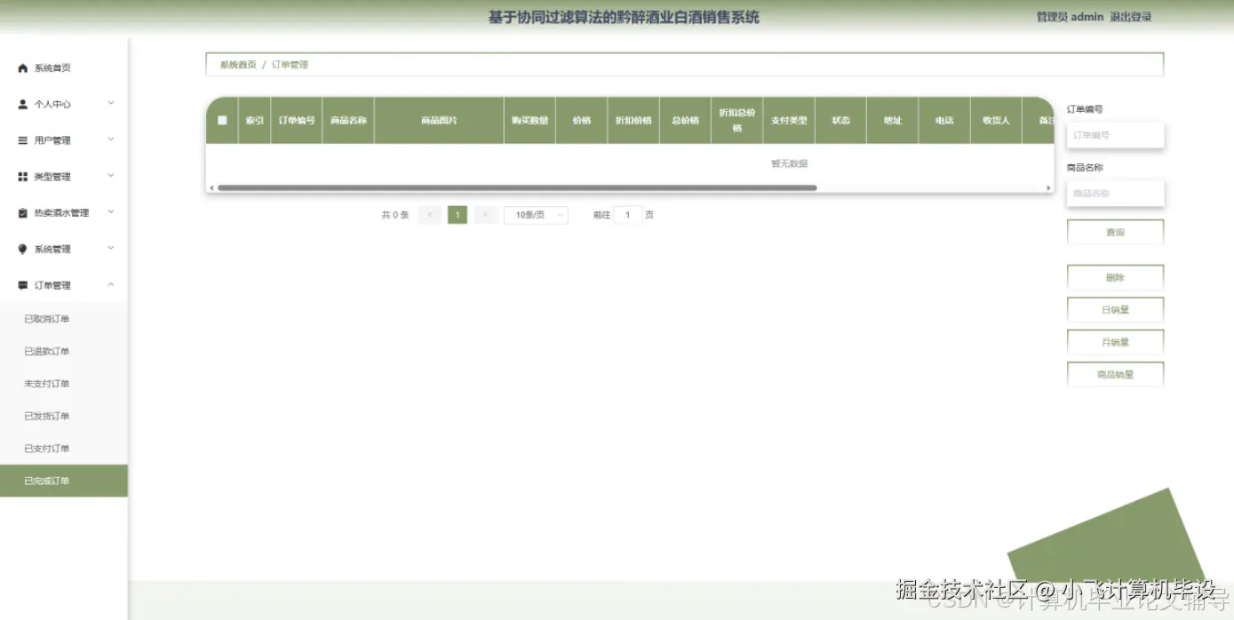Click the 暂无数据 empty table message
Viewport: 1234px width, 620px height.
pyautogui.click(x=789, y=163)
